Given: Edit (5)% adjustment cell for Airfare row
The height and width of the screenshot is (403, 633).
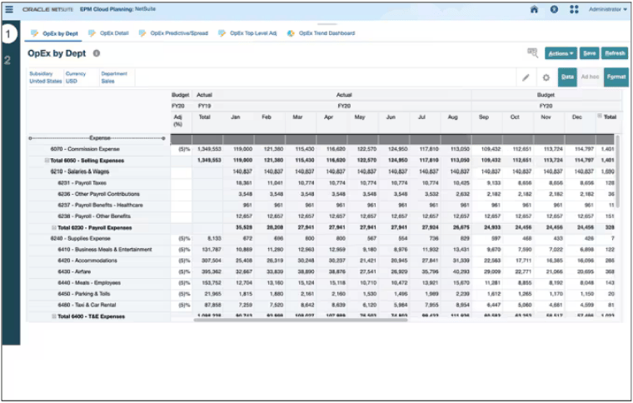Looking at the screenshot, I should coord(181,272).
